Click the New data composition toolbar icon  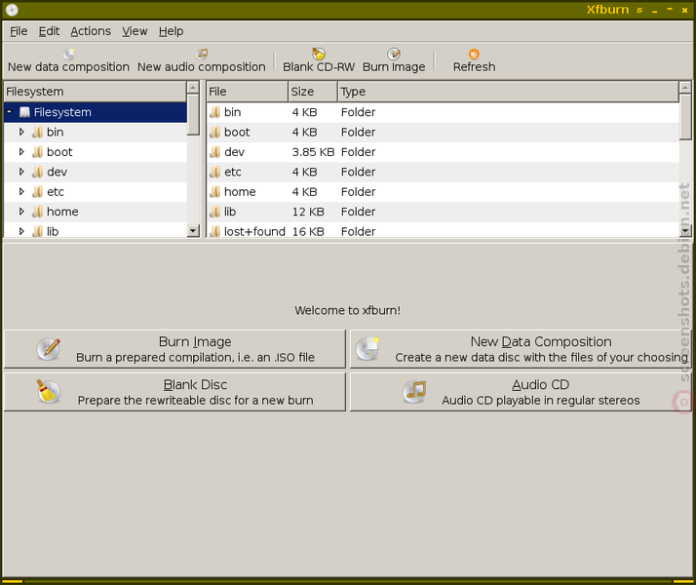click(x=69, y=54)
